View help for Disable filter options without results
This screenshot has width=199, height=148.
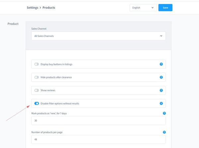pos(161,104)
